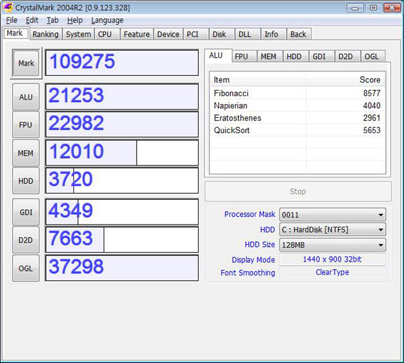The width and height of the screenshot is (404, 363).
Task: Close the CrystalMark window
Action: click(x=392, y=8)
